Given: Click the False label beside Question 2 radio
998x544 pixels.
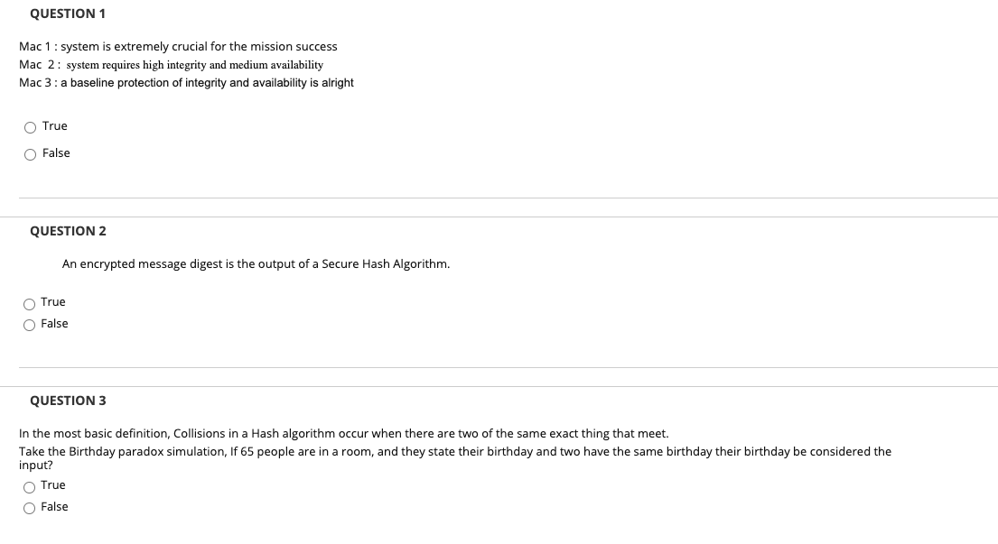Looking at the screenshot, I should point(56,323).
